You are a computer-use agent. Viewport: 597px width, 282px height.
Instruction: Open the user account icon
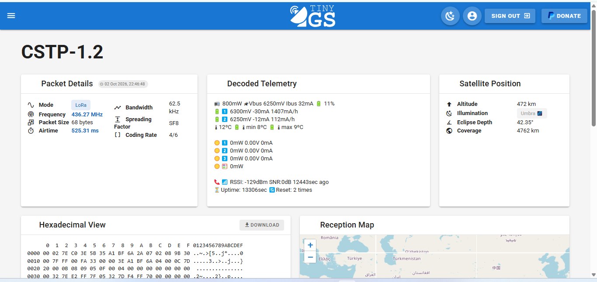[472, 16]
